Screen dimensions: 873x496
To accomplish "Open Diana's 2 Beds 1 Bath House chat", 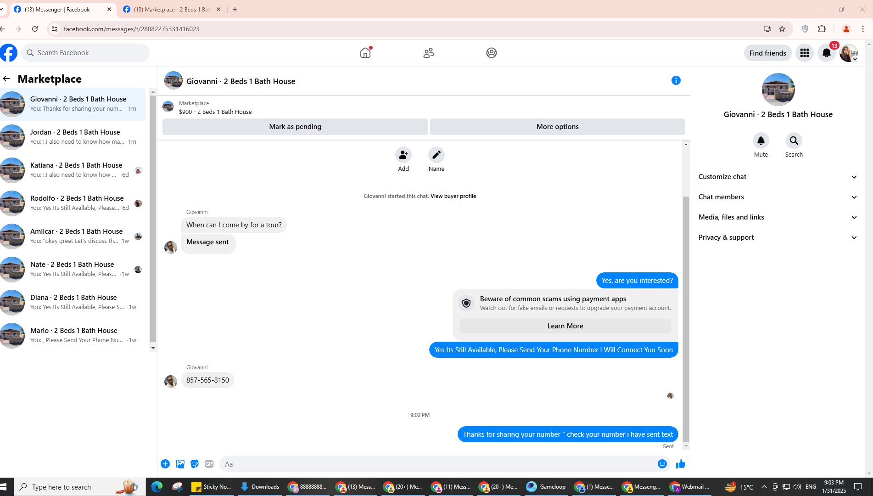I will pyautogui.click(x=73, y=302).
